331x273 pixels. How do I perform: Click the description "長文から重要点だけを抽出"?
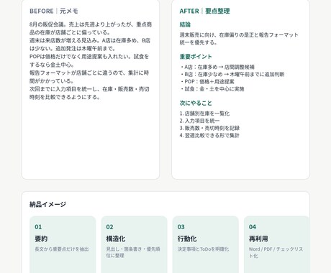(62, 249)
